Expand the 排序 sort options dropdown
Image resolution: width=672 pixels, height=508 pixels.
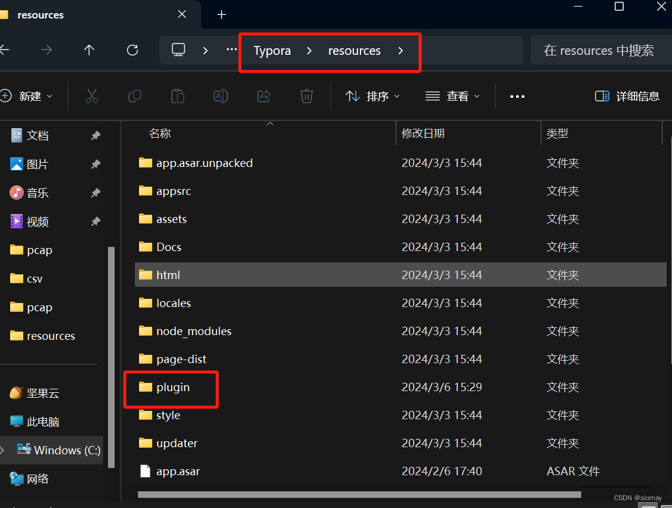(372, 95)
